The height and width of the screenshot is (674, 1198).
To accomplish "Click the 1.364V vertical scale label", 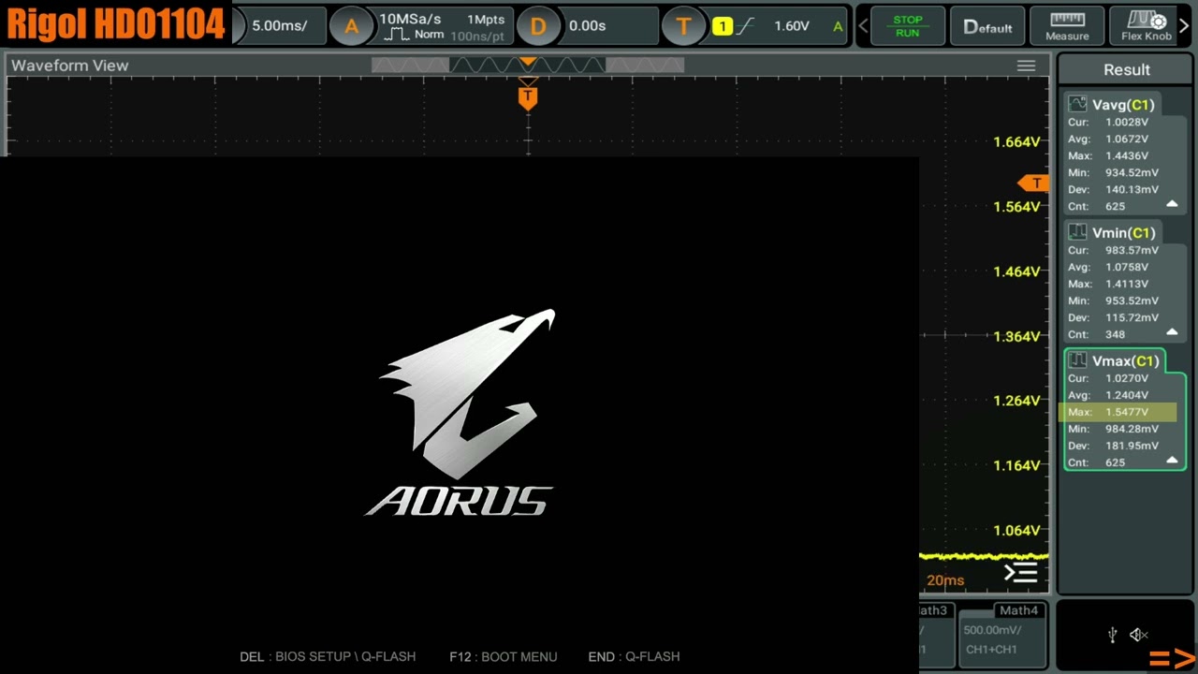I will point(1016,336).
